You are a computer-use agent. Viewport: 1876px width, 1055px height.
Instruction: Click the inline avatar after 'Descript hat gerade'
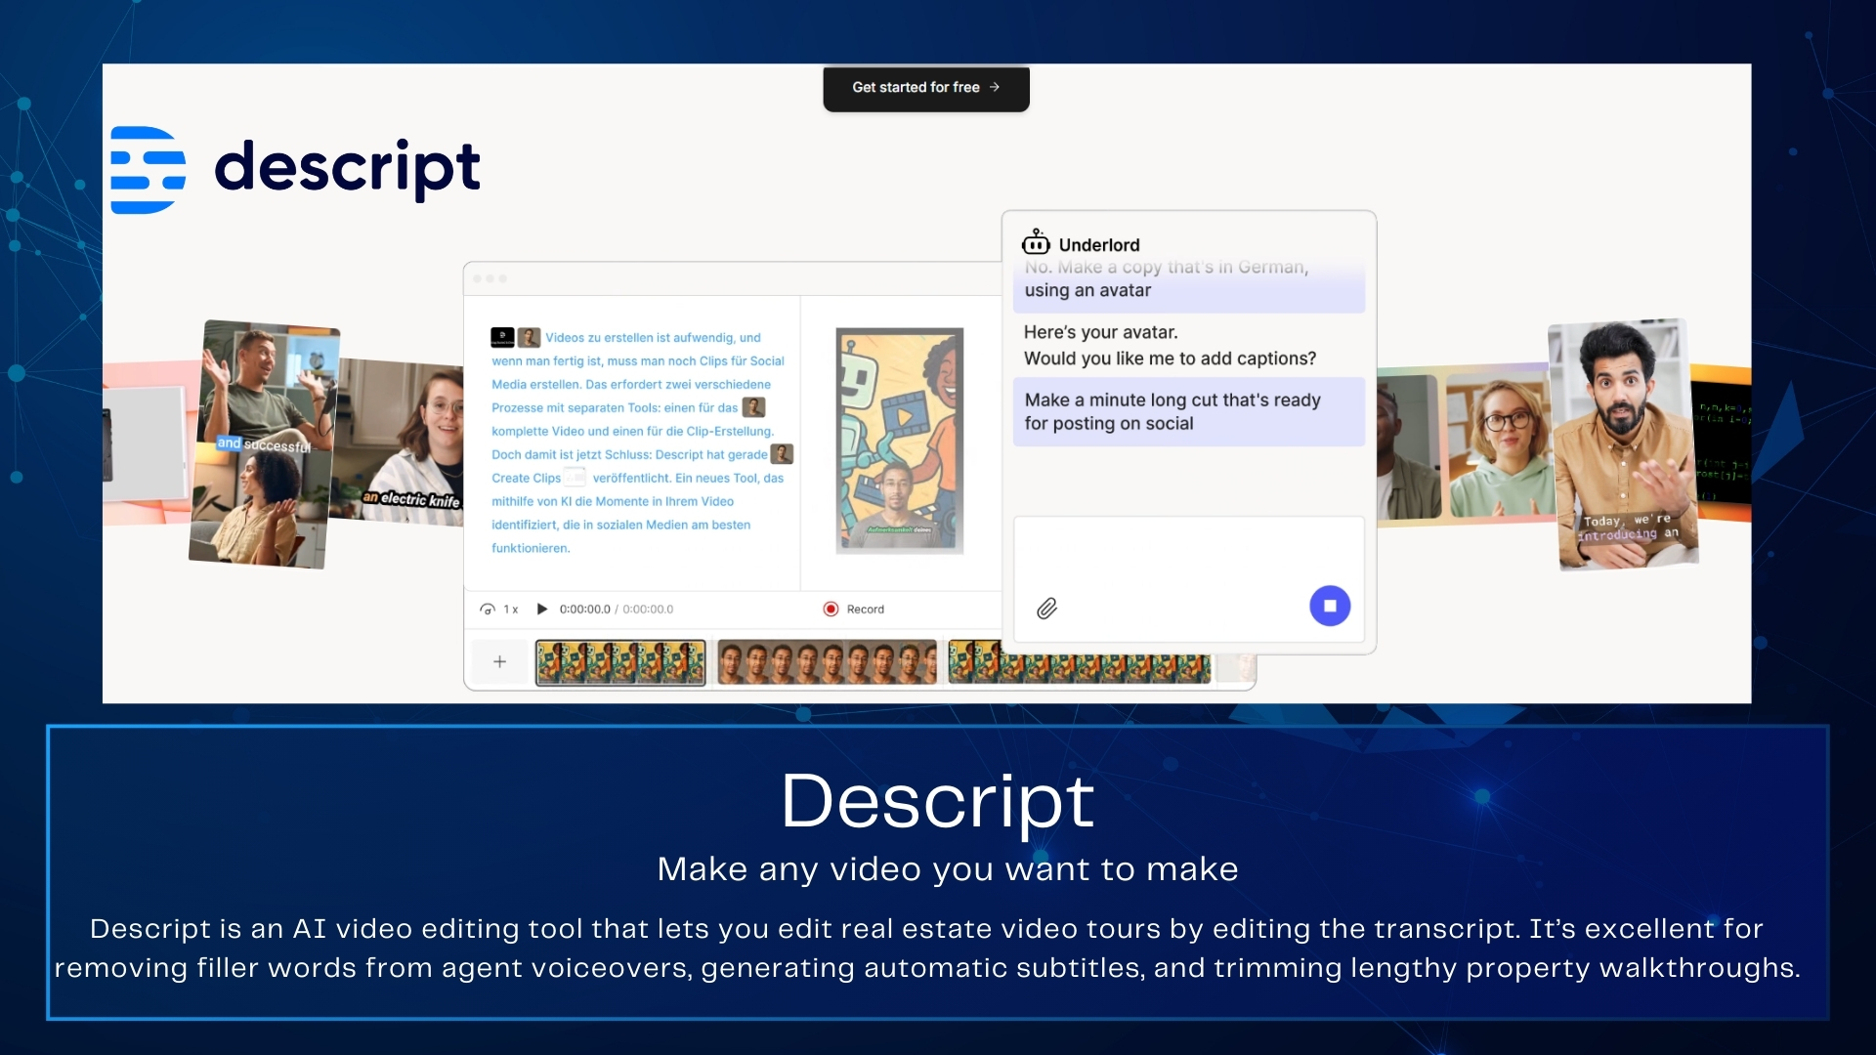(x=782, y=454)
